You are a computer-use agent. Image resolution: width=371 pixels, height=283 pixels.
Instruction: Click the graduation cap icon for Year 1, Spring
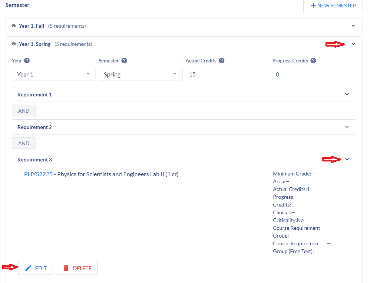[14, 44]
